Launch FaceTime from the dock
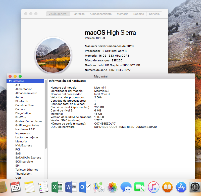Viewport: 201px width, 196px height. pyautogui.click(x=140, y=187)
